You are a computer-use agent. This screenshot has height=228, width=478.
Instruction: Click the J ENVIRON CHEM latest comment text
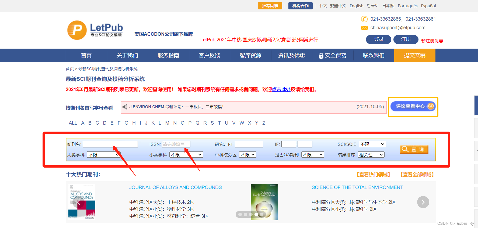[x=176, y=107]
